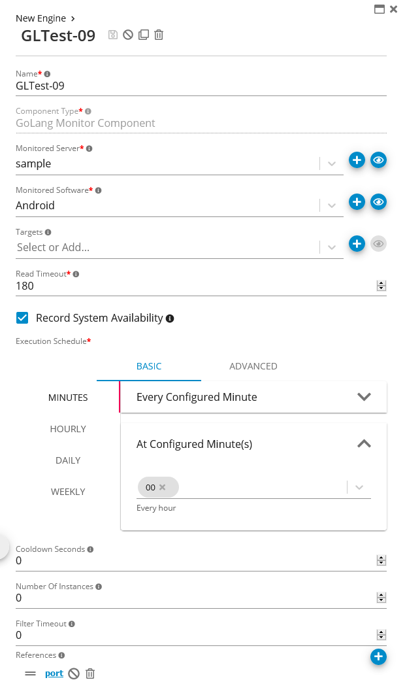Expand Every Configured Minute section

364,397
